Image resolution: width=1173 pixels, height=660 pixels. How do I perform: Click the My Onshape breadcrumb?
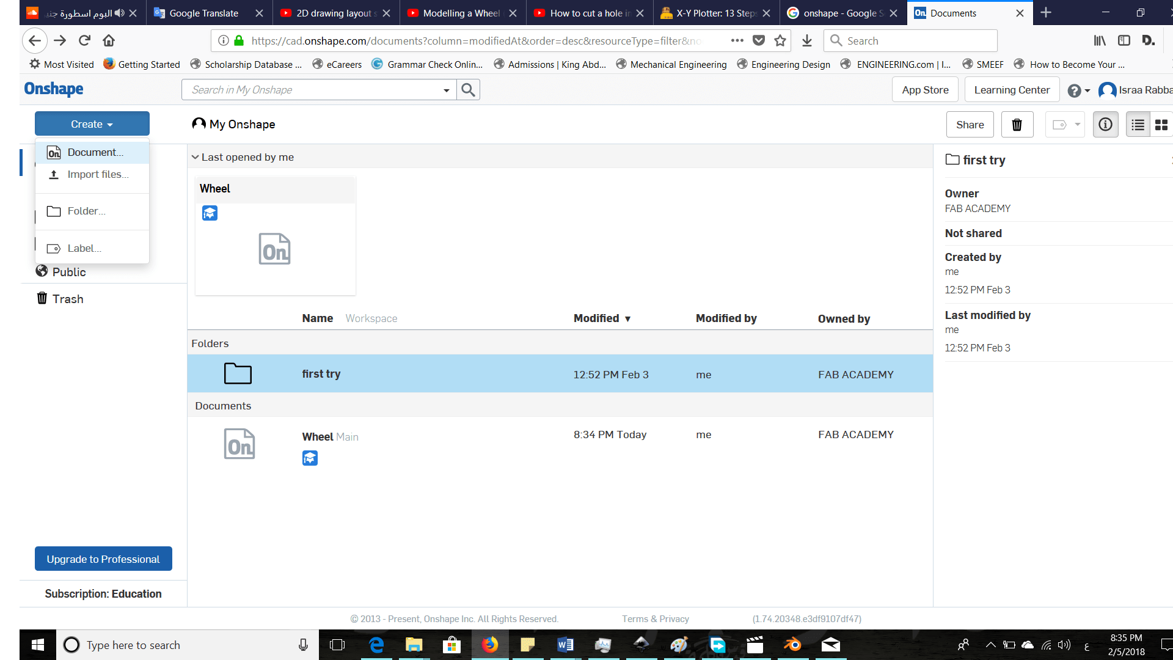(x=234, y=124)
